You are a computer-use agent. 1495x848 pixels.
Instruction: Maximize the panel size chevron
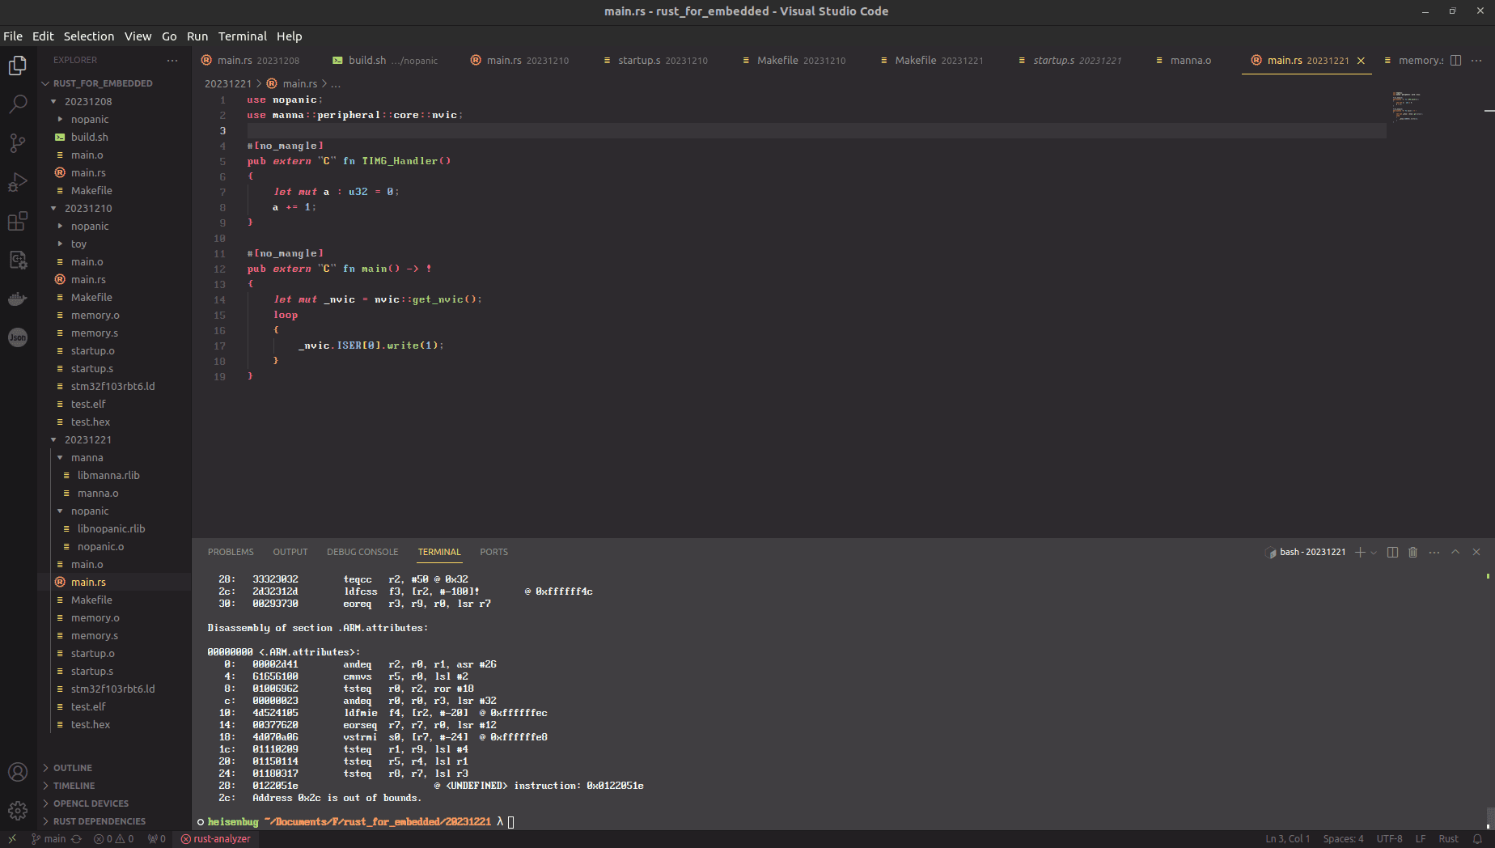1455,552
